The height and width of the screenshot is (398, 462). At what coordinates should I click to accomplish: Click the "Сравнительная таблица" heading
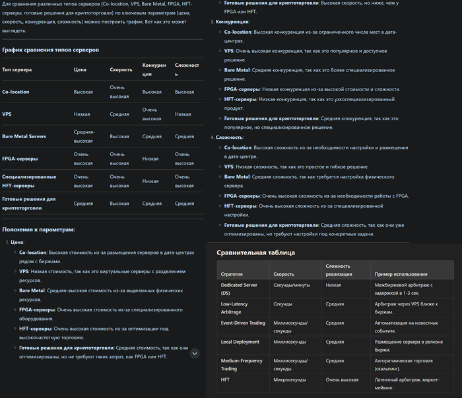point(255,253)
